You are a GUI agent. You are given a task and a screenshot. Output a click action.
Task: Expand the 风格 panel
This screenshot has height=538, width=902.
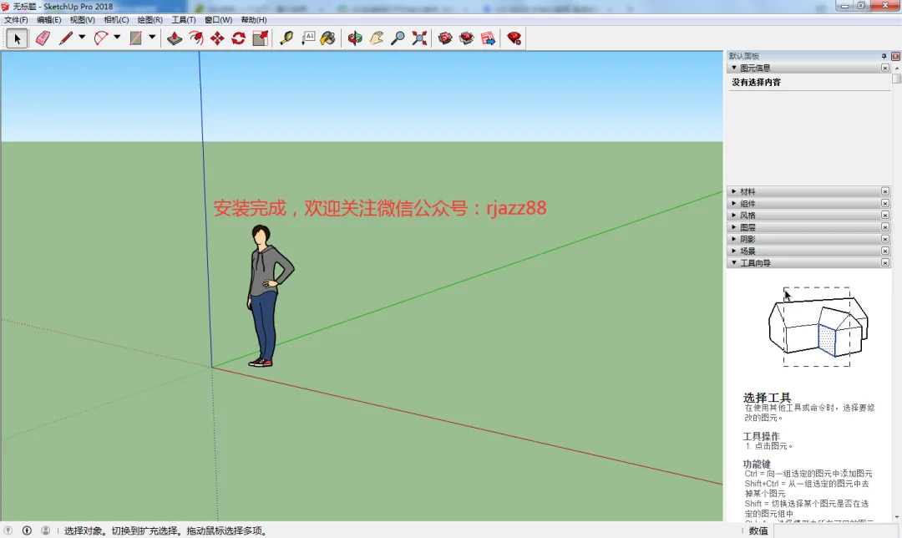(x=808, y=216)
